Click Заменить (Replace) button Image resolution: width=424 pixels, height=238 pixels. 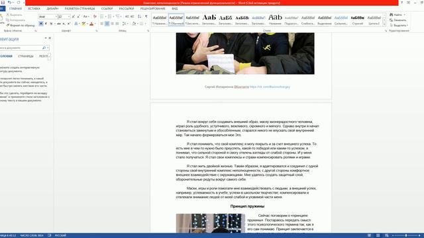397,20
